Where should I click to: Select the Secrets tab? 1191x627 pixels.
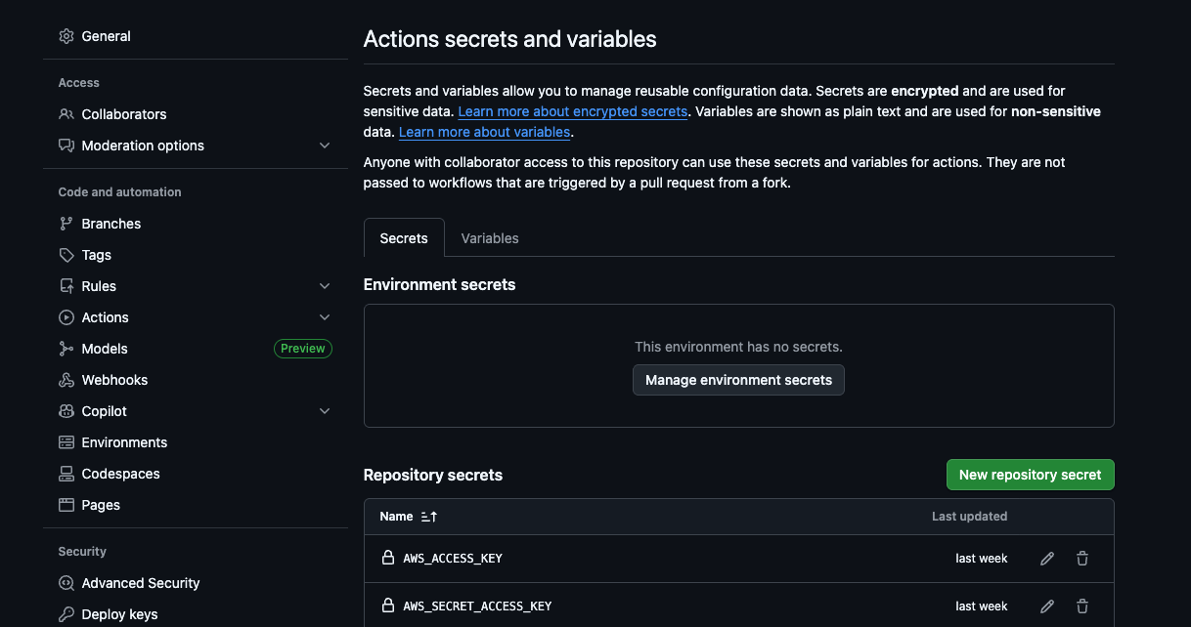(x=404, y=238)
